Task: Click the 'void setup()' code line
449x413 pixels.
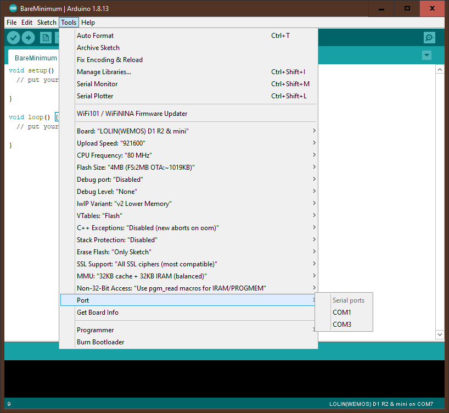Action: [x=31, y=70]
